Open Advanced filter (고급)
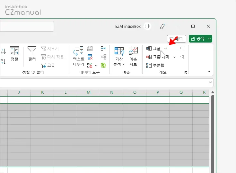Image resolution: width=236 pixels, height=173 pixels. [48, 65]
